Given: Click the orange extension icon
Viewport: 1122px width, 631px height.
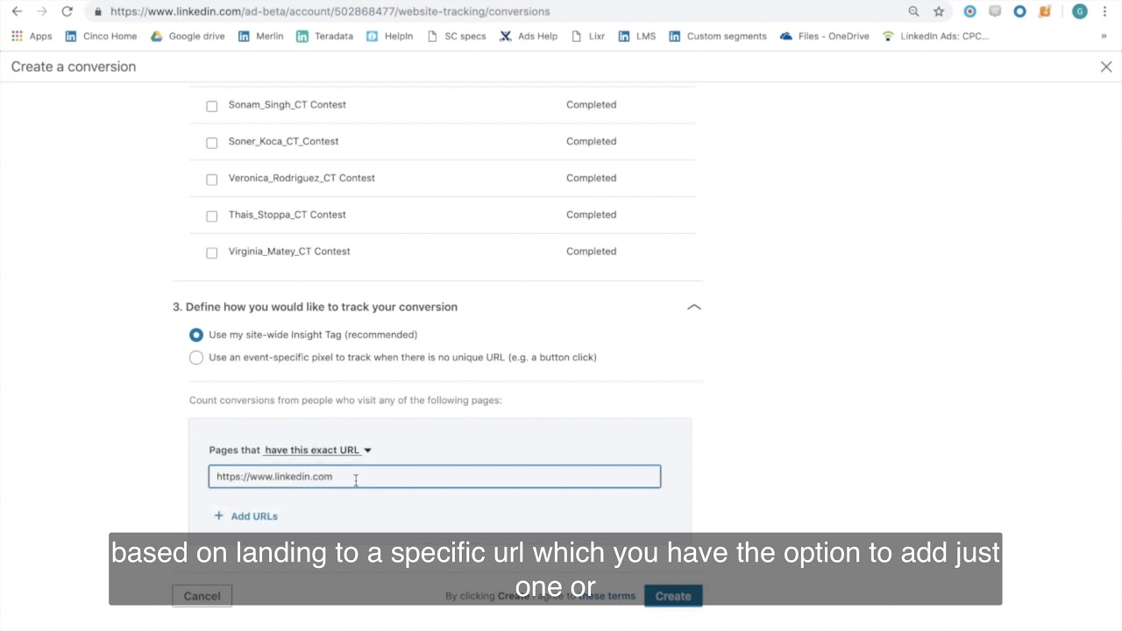Looking at the screenshot, I should [1045, 11].
